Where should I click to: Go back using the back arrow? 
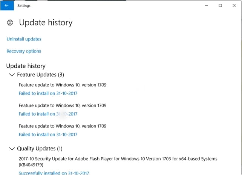click(6, 6)
